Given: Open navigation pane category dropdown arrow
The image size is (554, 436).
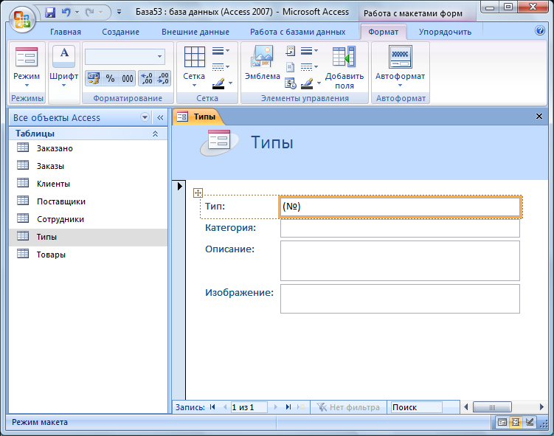Looking at the screenshot, I should tap(145, 117).
